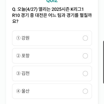
Task: Tap the 포항 answer label text
Action: point(25,56)
